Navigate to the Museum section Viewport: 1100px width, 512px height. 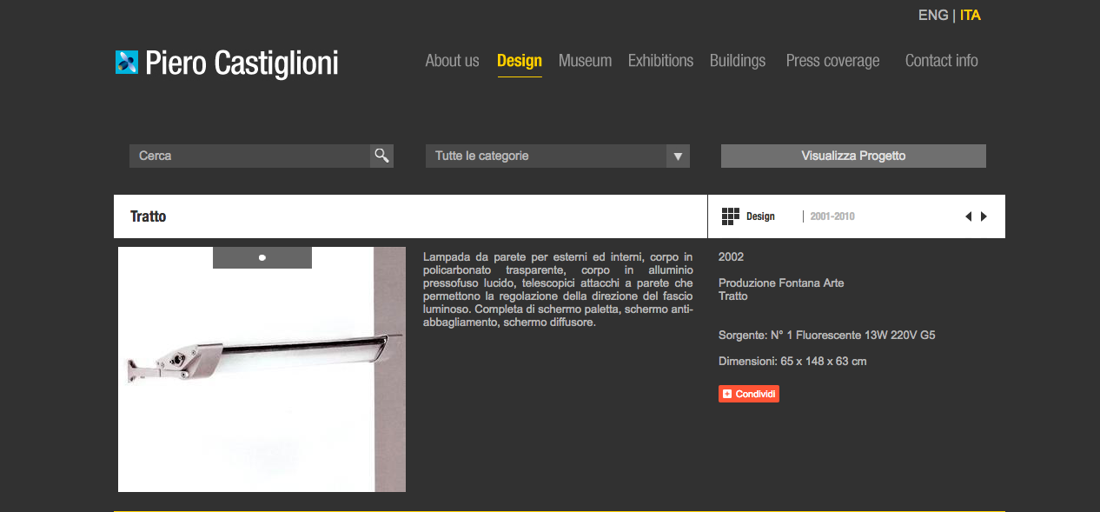(585, 61)
